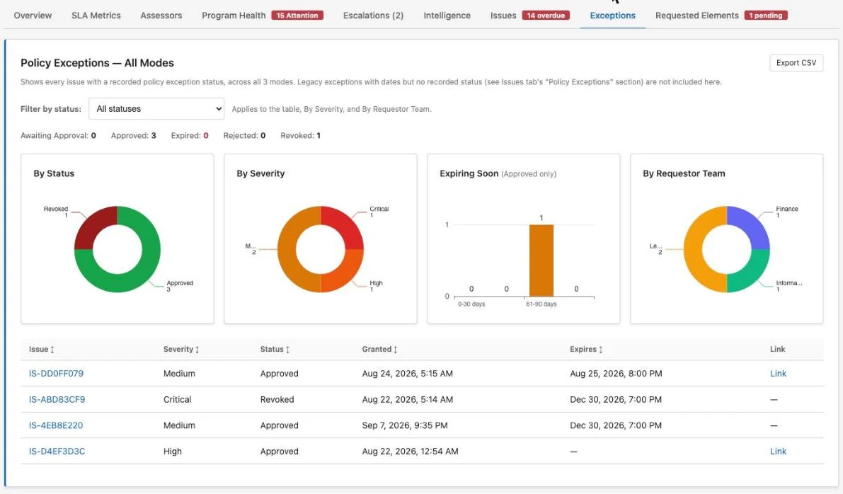843x494 pixels.
Task: Click the By Requestor Team title
Action: pos(684,173)
